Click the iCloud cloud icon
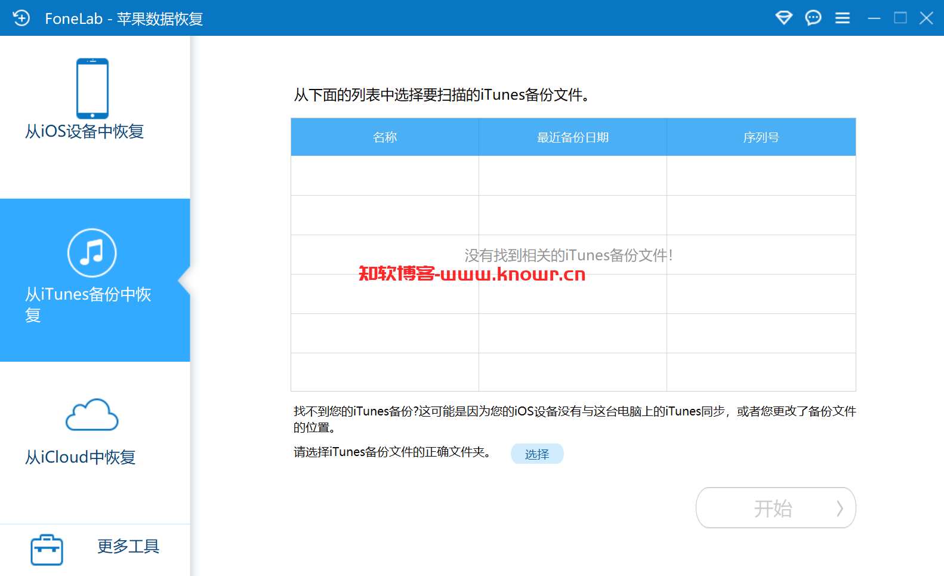This screenshot has height=576, width=944. point(92,415)
